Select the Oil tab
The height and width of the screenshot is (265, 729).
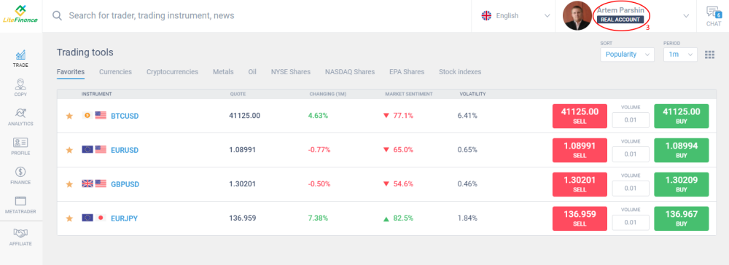point(252,72)
